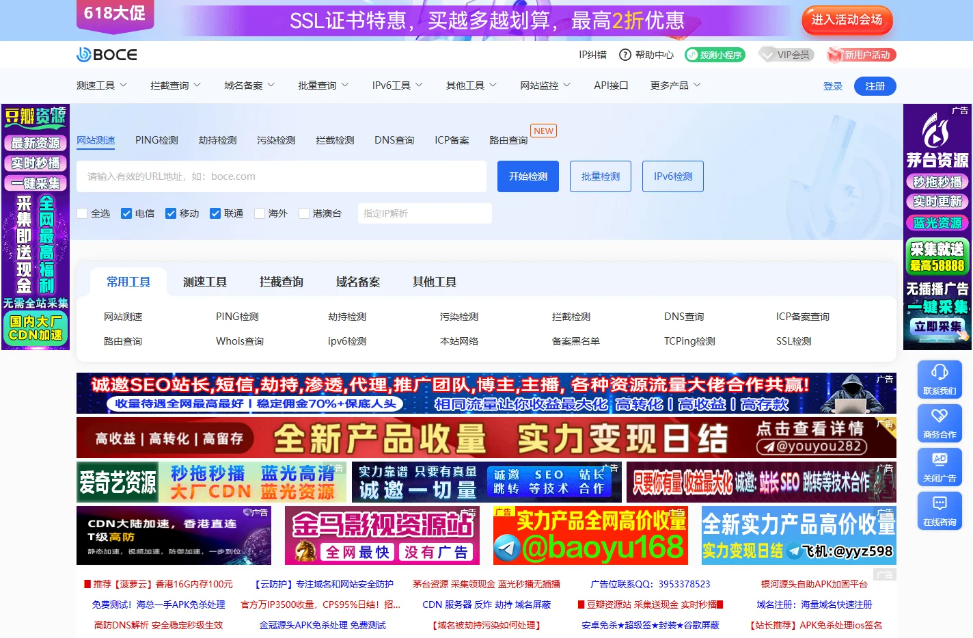Open the VIP会员 diamond badge
The image size is (973, 638).
point(786,55)
